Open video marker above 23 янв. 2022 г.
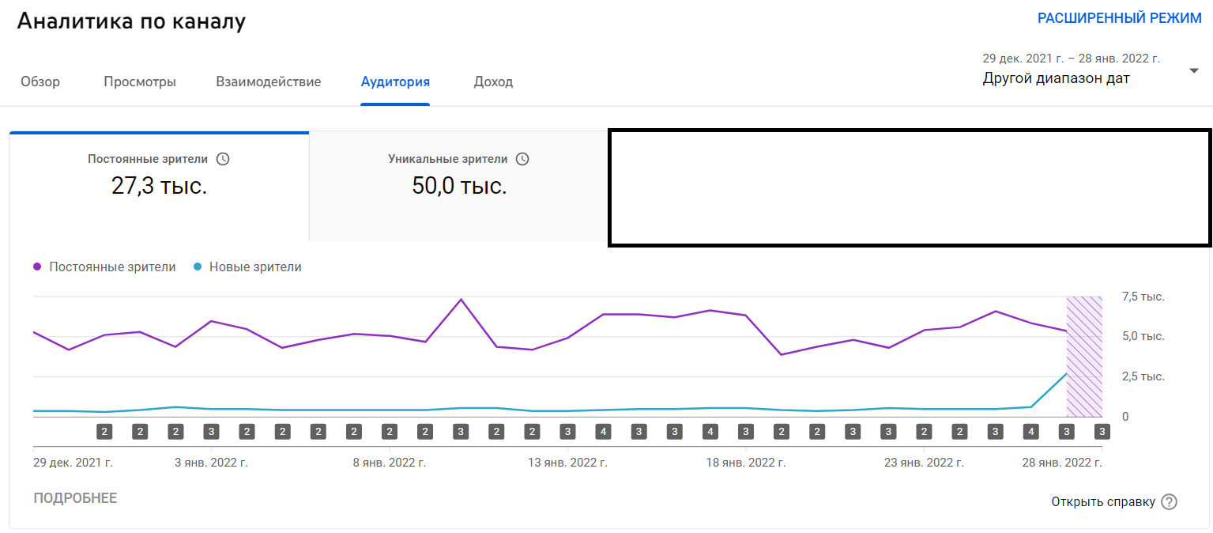This screenshot has height=533, width=1213. [924, 432]
